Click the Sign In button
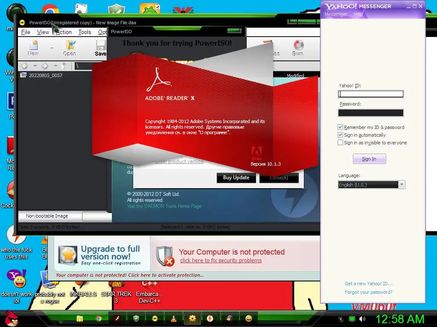437x327 pixels. [x=369, y=159]
